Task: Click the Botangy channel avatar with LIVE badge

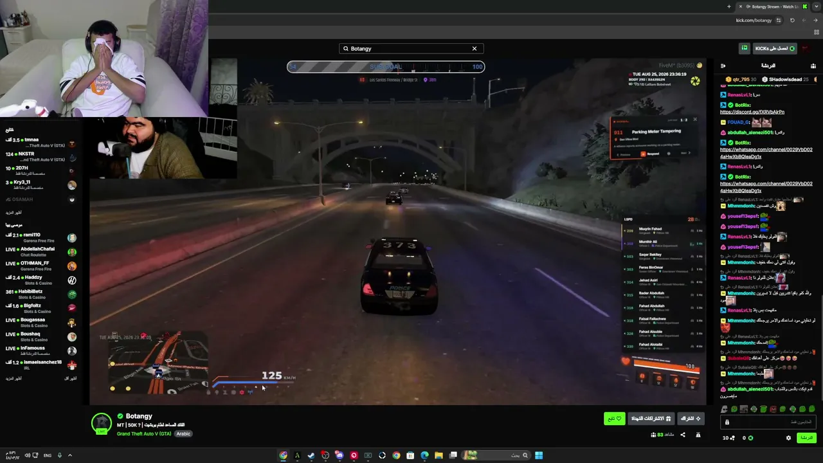Action: tap(101, 423)
